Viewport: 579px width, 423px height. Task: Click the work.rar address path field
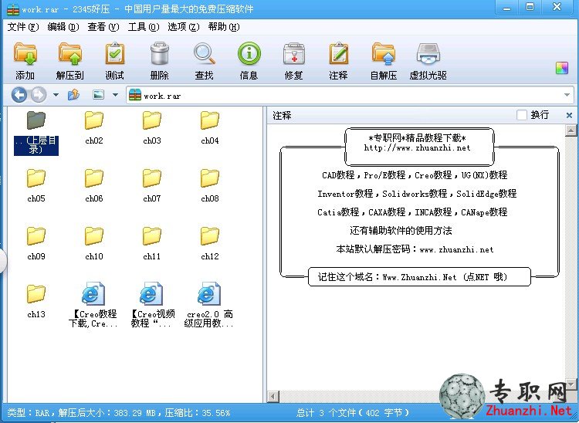(350, 95)
